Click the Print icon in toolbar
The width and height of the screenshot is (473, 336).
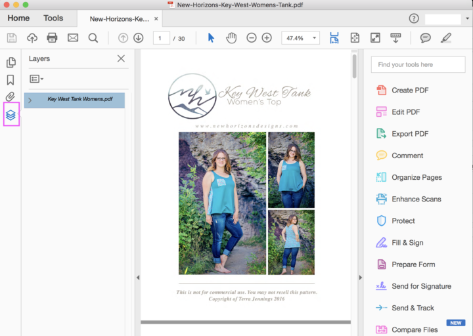pos(52,37)
